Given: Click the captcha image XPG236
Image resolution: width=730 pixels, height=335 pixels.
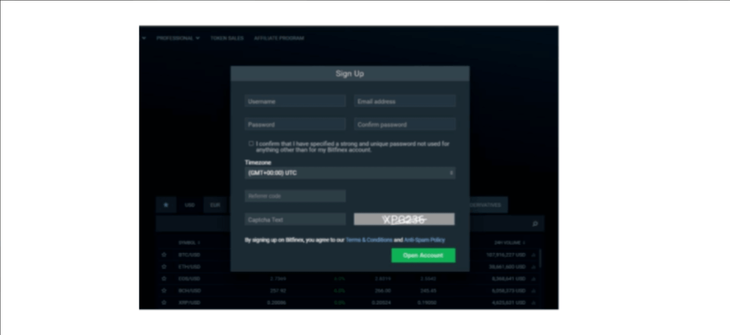Looking at the screenshot, I should [x=404, y=219].
